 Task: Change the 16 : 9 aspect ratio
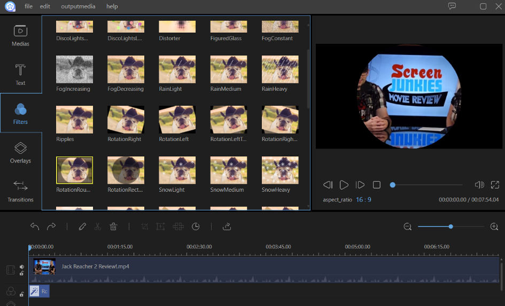pos(363,200)
